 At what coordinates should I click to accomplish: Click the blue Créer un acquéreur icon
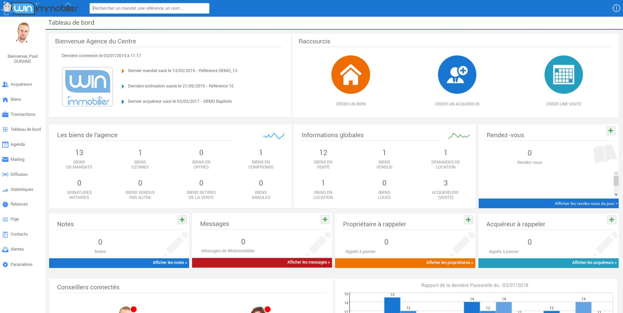(457, 74)
